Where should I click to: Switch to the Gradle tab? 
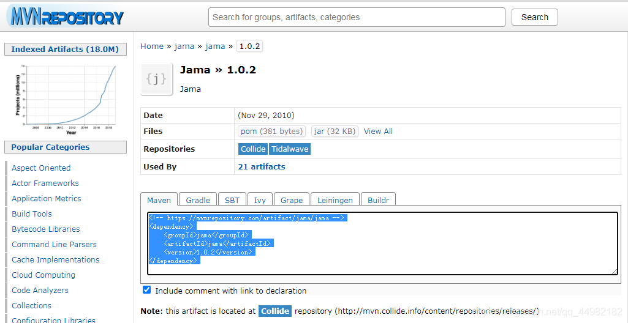pos(198,200)
